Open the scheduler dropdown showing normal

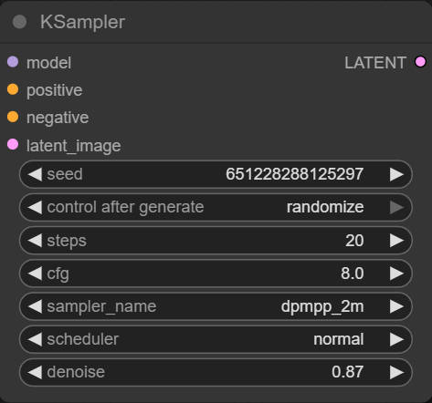tap(216, 339)
